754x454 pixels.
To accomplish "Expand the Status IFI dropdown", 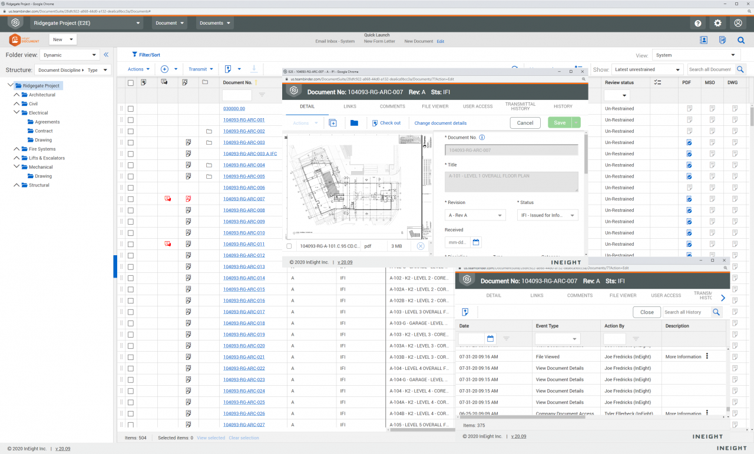I will [547, 215].
